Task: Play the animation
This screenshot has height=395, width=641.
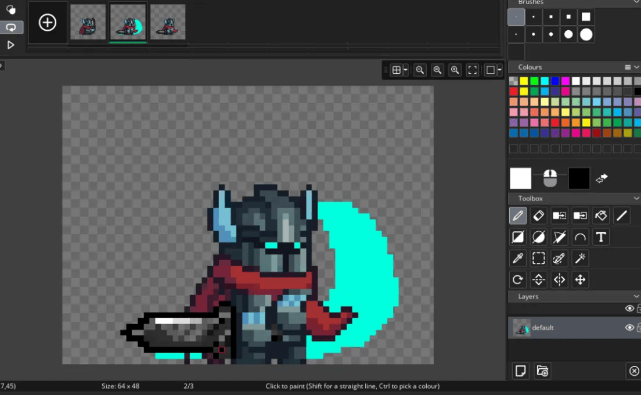Action: click(11, 45)
